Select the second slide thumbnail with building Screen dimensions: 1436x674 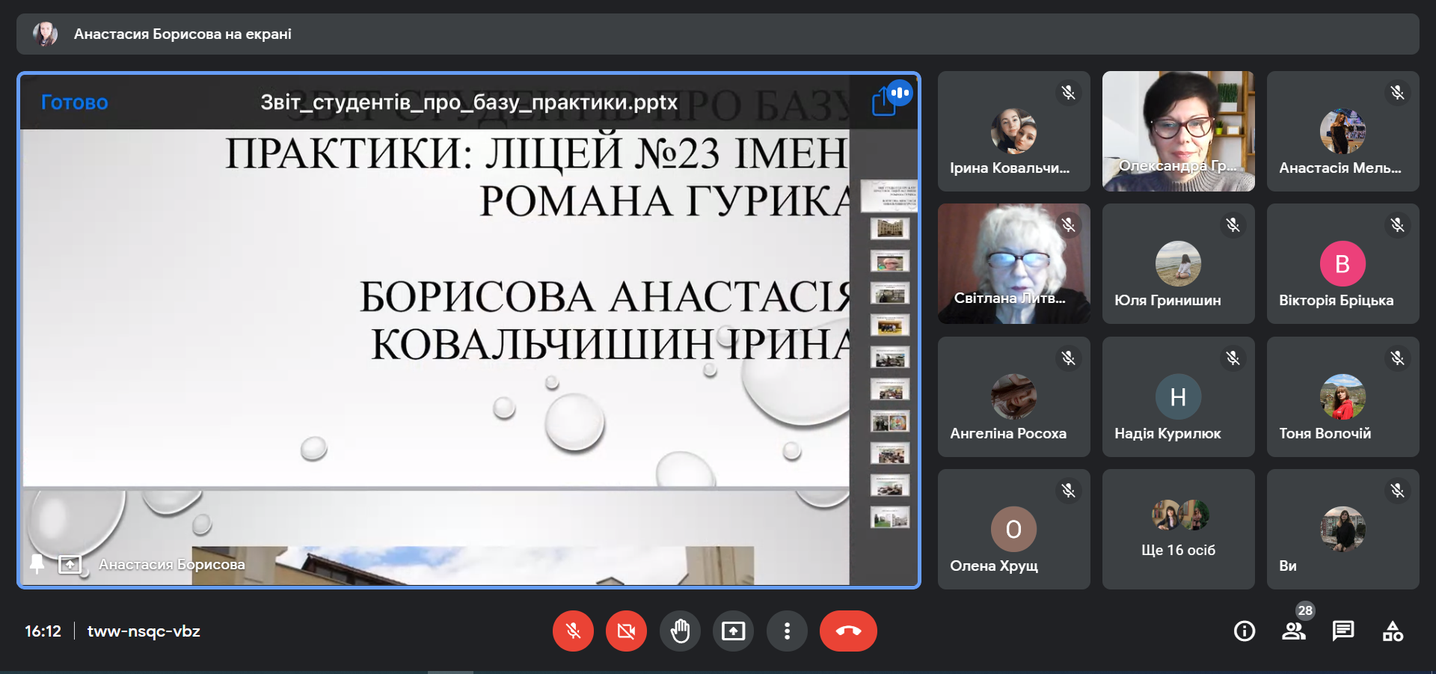[889, 228]
